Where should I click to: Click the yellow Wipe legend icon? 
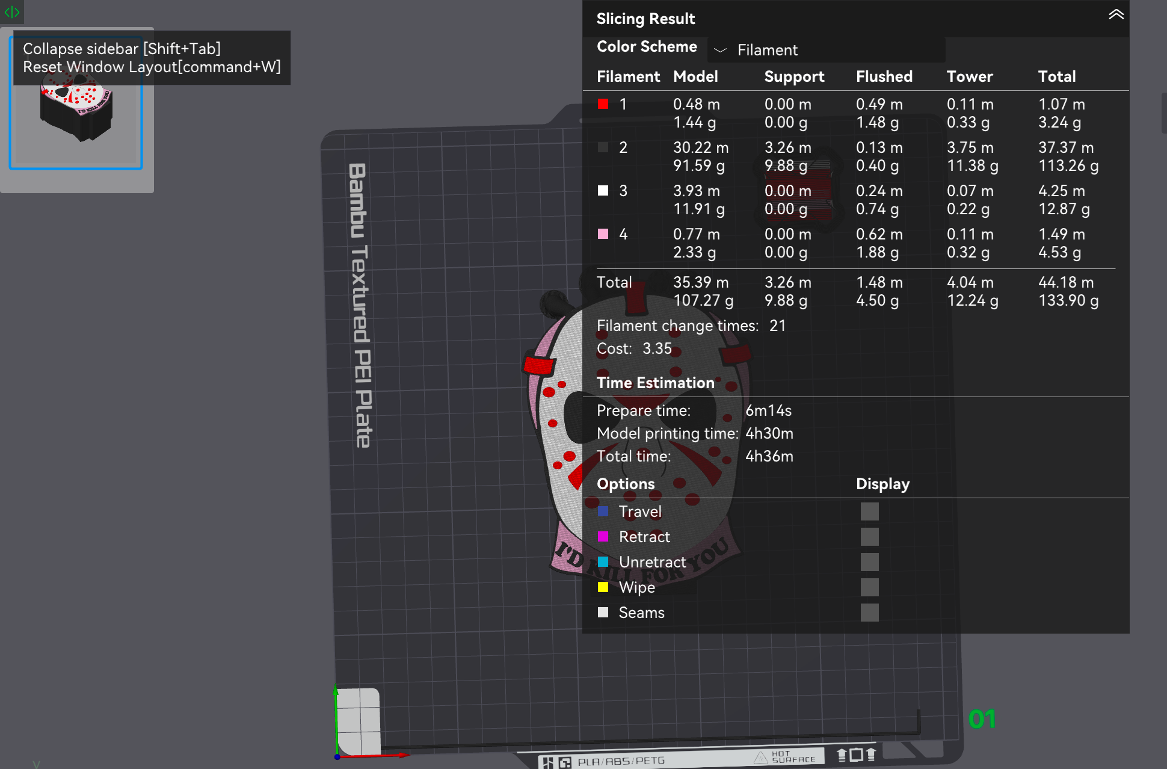tap(603, 587)
